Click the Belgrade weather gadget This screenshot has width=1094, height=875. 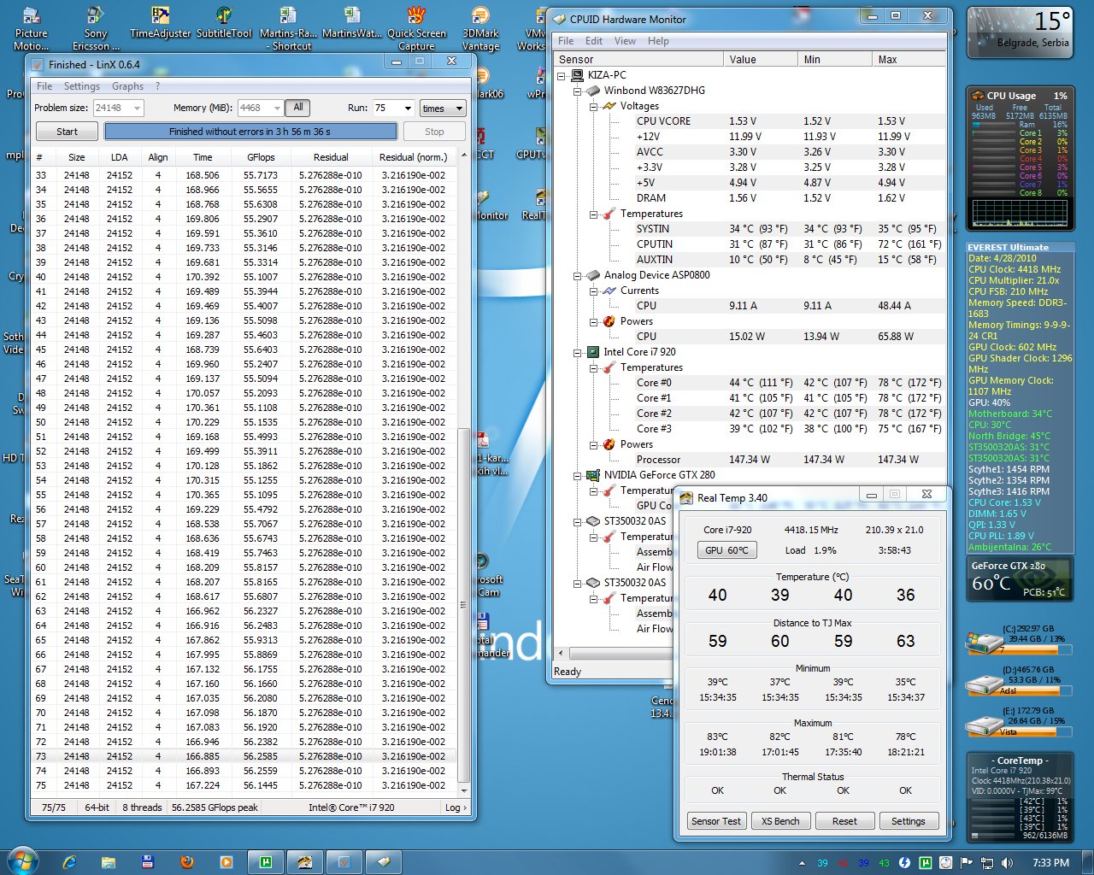(x=1020, y=32)
